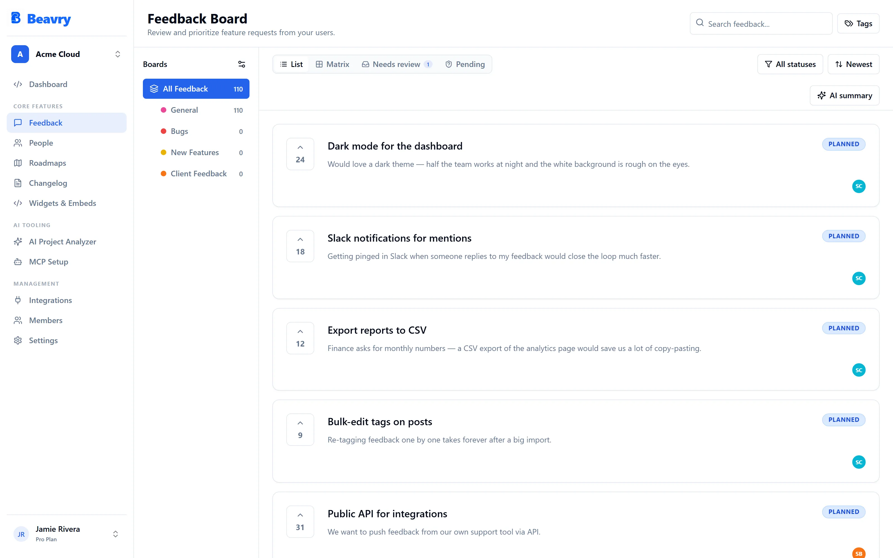This screenshot has width=893, height=558.
Task: Click the JR user avatar
Action: tap(21, 534)
